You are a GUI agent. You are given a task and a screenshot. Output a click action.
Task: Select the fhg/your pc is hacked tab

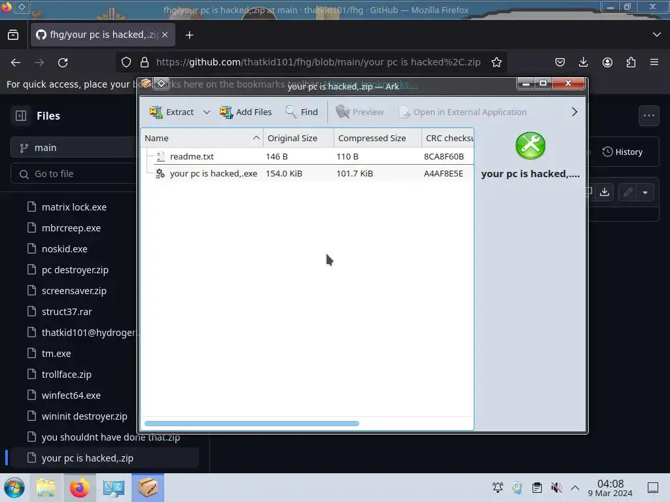103,35
